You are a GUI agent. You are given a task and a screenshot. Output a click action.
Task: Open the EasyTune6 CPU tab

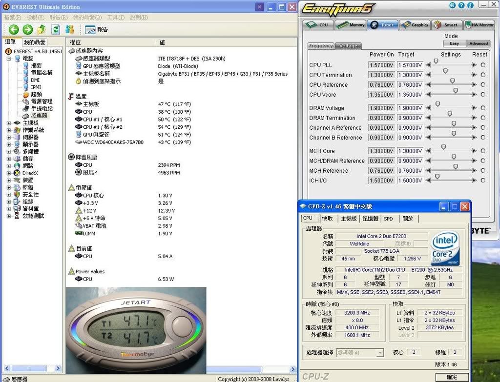tap(318, 24)
